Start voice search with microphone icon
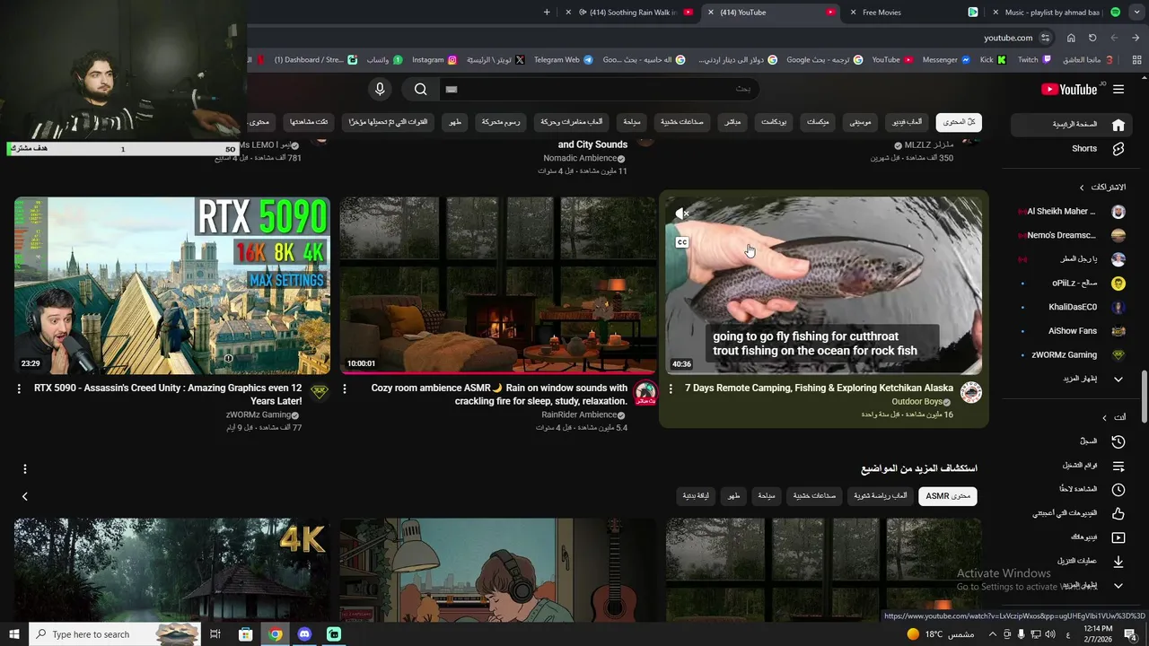1149x646 pixels. (x=380, y=89)
